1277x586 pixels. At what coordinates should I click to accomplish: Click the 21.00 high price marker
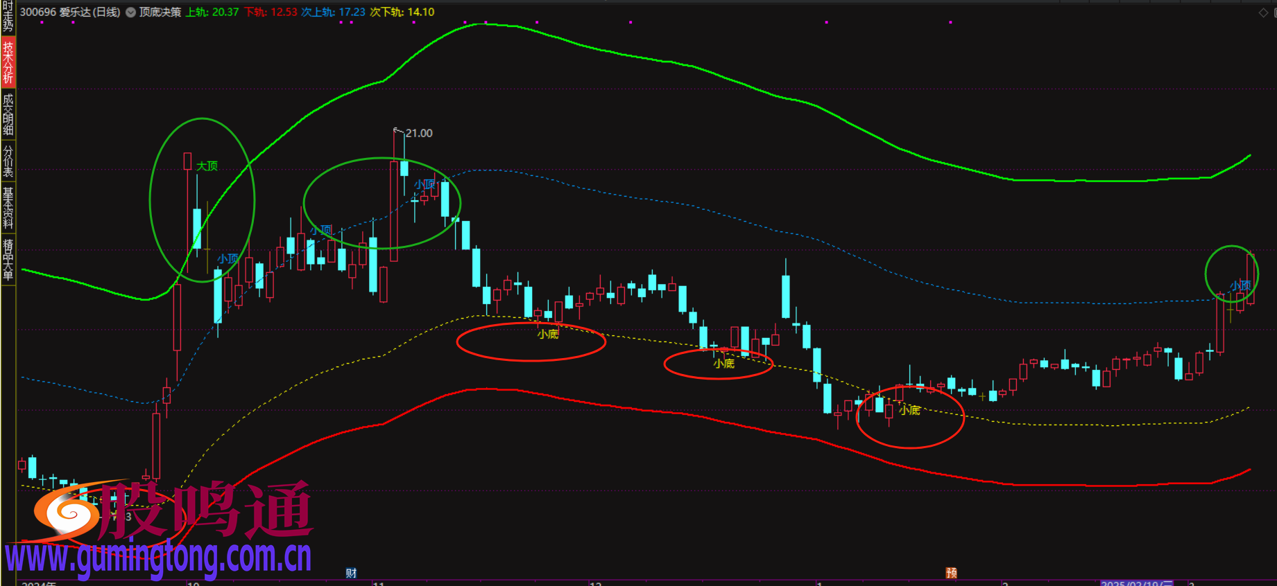(418, 133)
